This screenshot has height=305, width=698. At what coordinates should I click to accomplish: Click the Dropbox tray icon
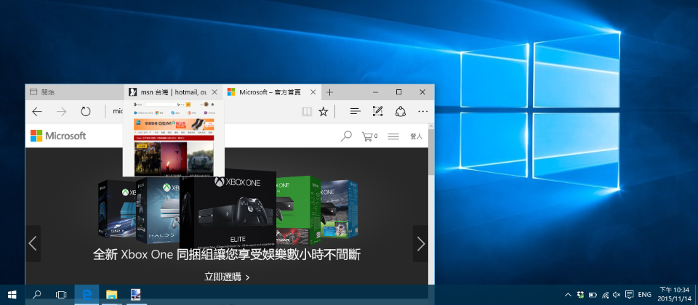[580, 295]
